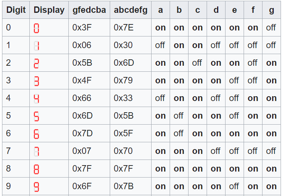
Task: Click the Display column header
Action: [x=49, y=10]
